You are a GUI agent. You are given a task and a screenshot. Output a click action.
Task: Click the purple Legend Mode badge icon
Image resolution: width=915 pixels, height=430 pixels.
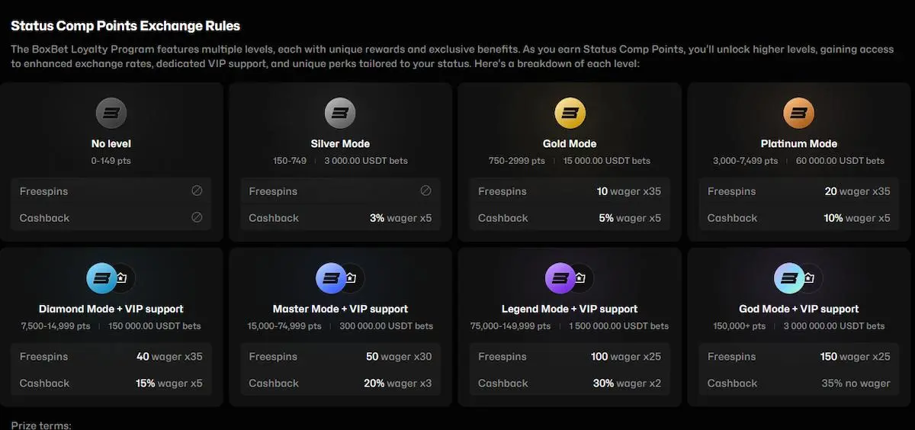(560, 278)
